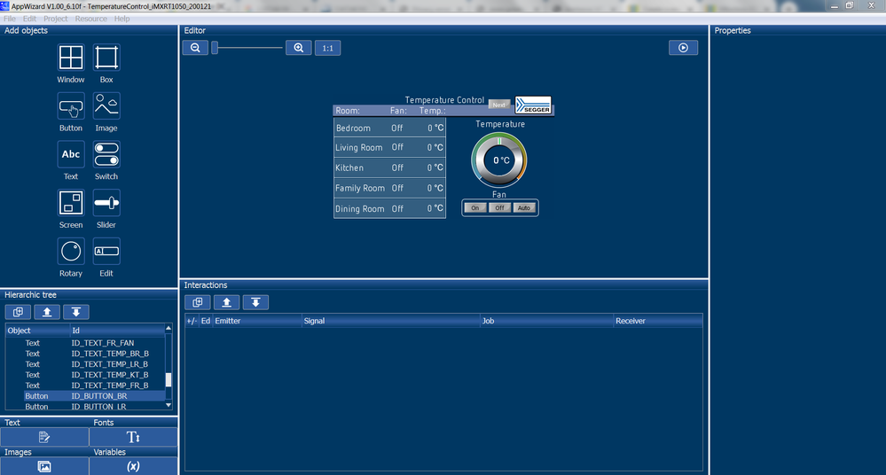Click the Hierarchic tree scrollbar thumb
This screenshot has height=475, width=886.
(x=169, y=380)
